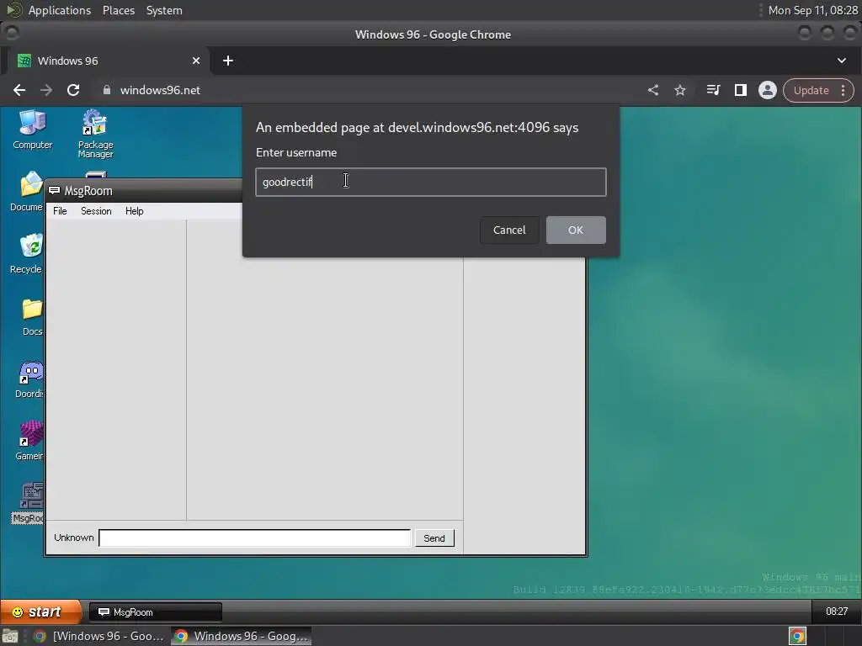This screenshot has height=646, width=862.
Task: Toggle the Chrome side panel icon
Action: click(741, 90)
